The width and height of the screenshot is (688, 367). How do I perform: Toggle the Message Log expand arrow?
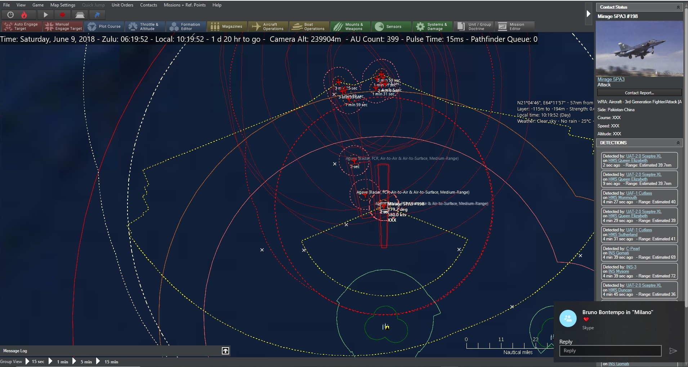pos(225,350)
